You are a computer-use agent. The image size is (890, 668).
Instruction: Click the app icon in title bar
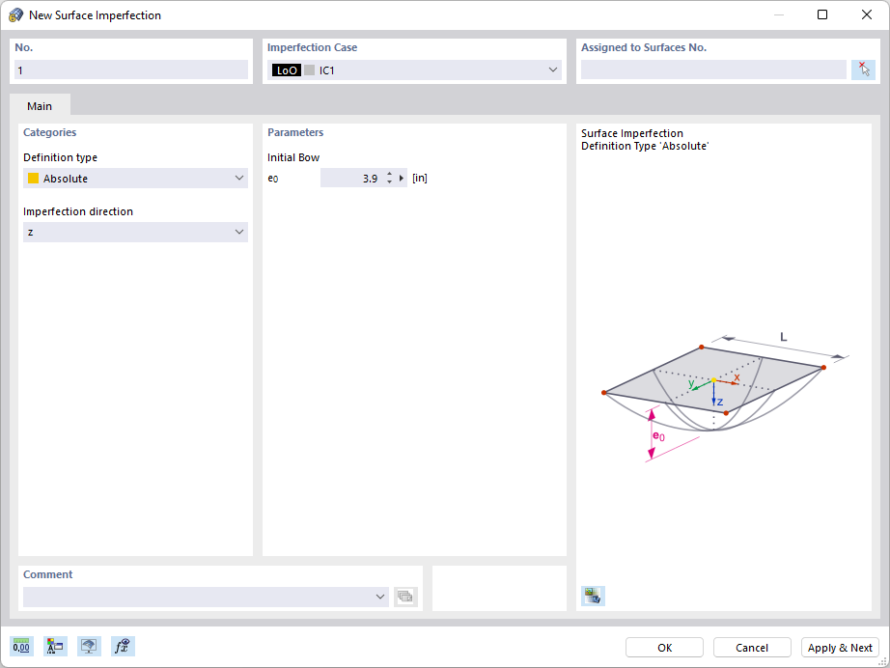click(15, 15)
